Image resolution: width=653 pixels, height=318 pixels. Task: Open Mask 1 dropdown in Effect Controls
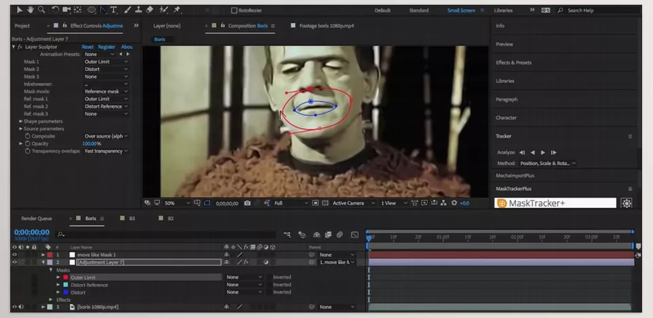106,62
